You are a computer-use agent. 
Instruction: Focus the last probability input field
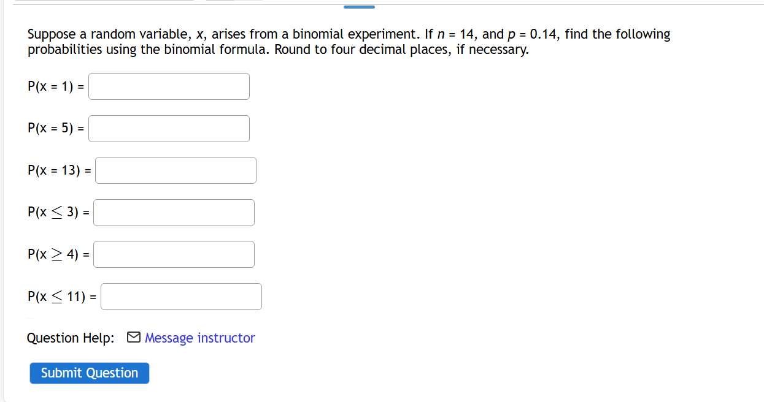pos(181,296)
